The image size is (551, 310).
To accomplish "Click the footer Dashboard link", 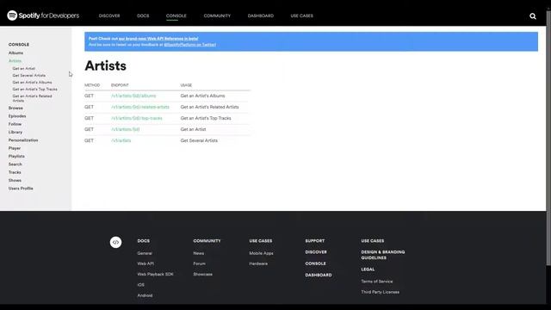I will [319, 276].
